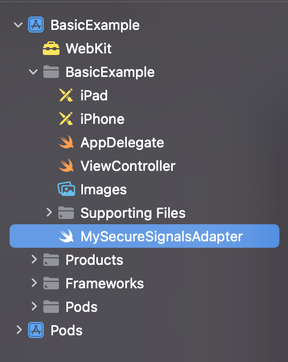288x362 pixels.
Task: Click the Images asset catalog icon
Action: [66, 189]
